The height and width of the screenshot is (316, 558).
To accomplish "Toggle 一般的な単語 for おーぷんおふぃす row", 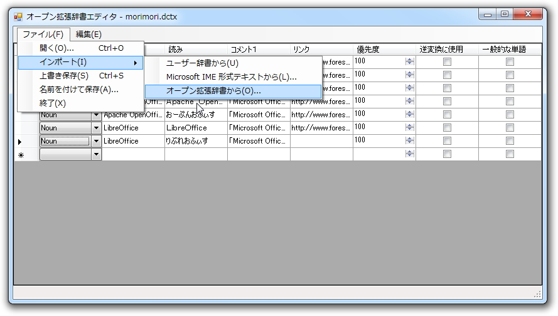I will [x=510, y=115].
